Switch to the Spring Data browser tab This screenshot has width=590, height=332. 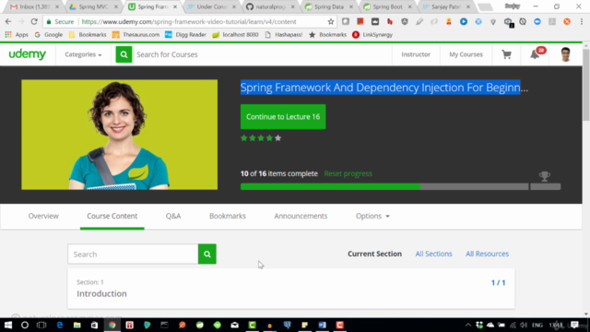(x=329, y=6)
